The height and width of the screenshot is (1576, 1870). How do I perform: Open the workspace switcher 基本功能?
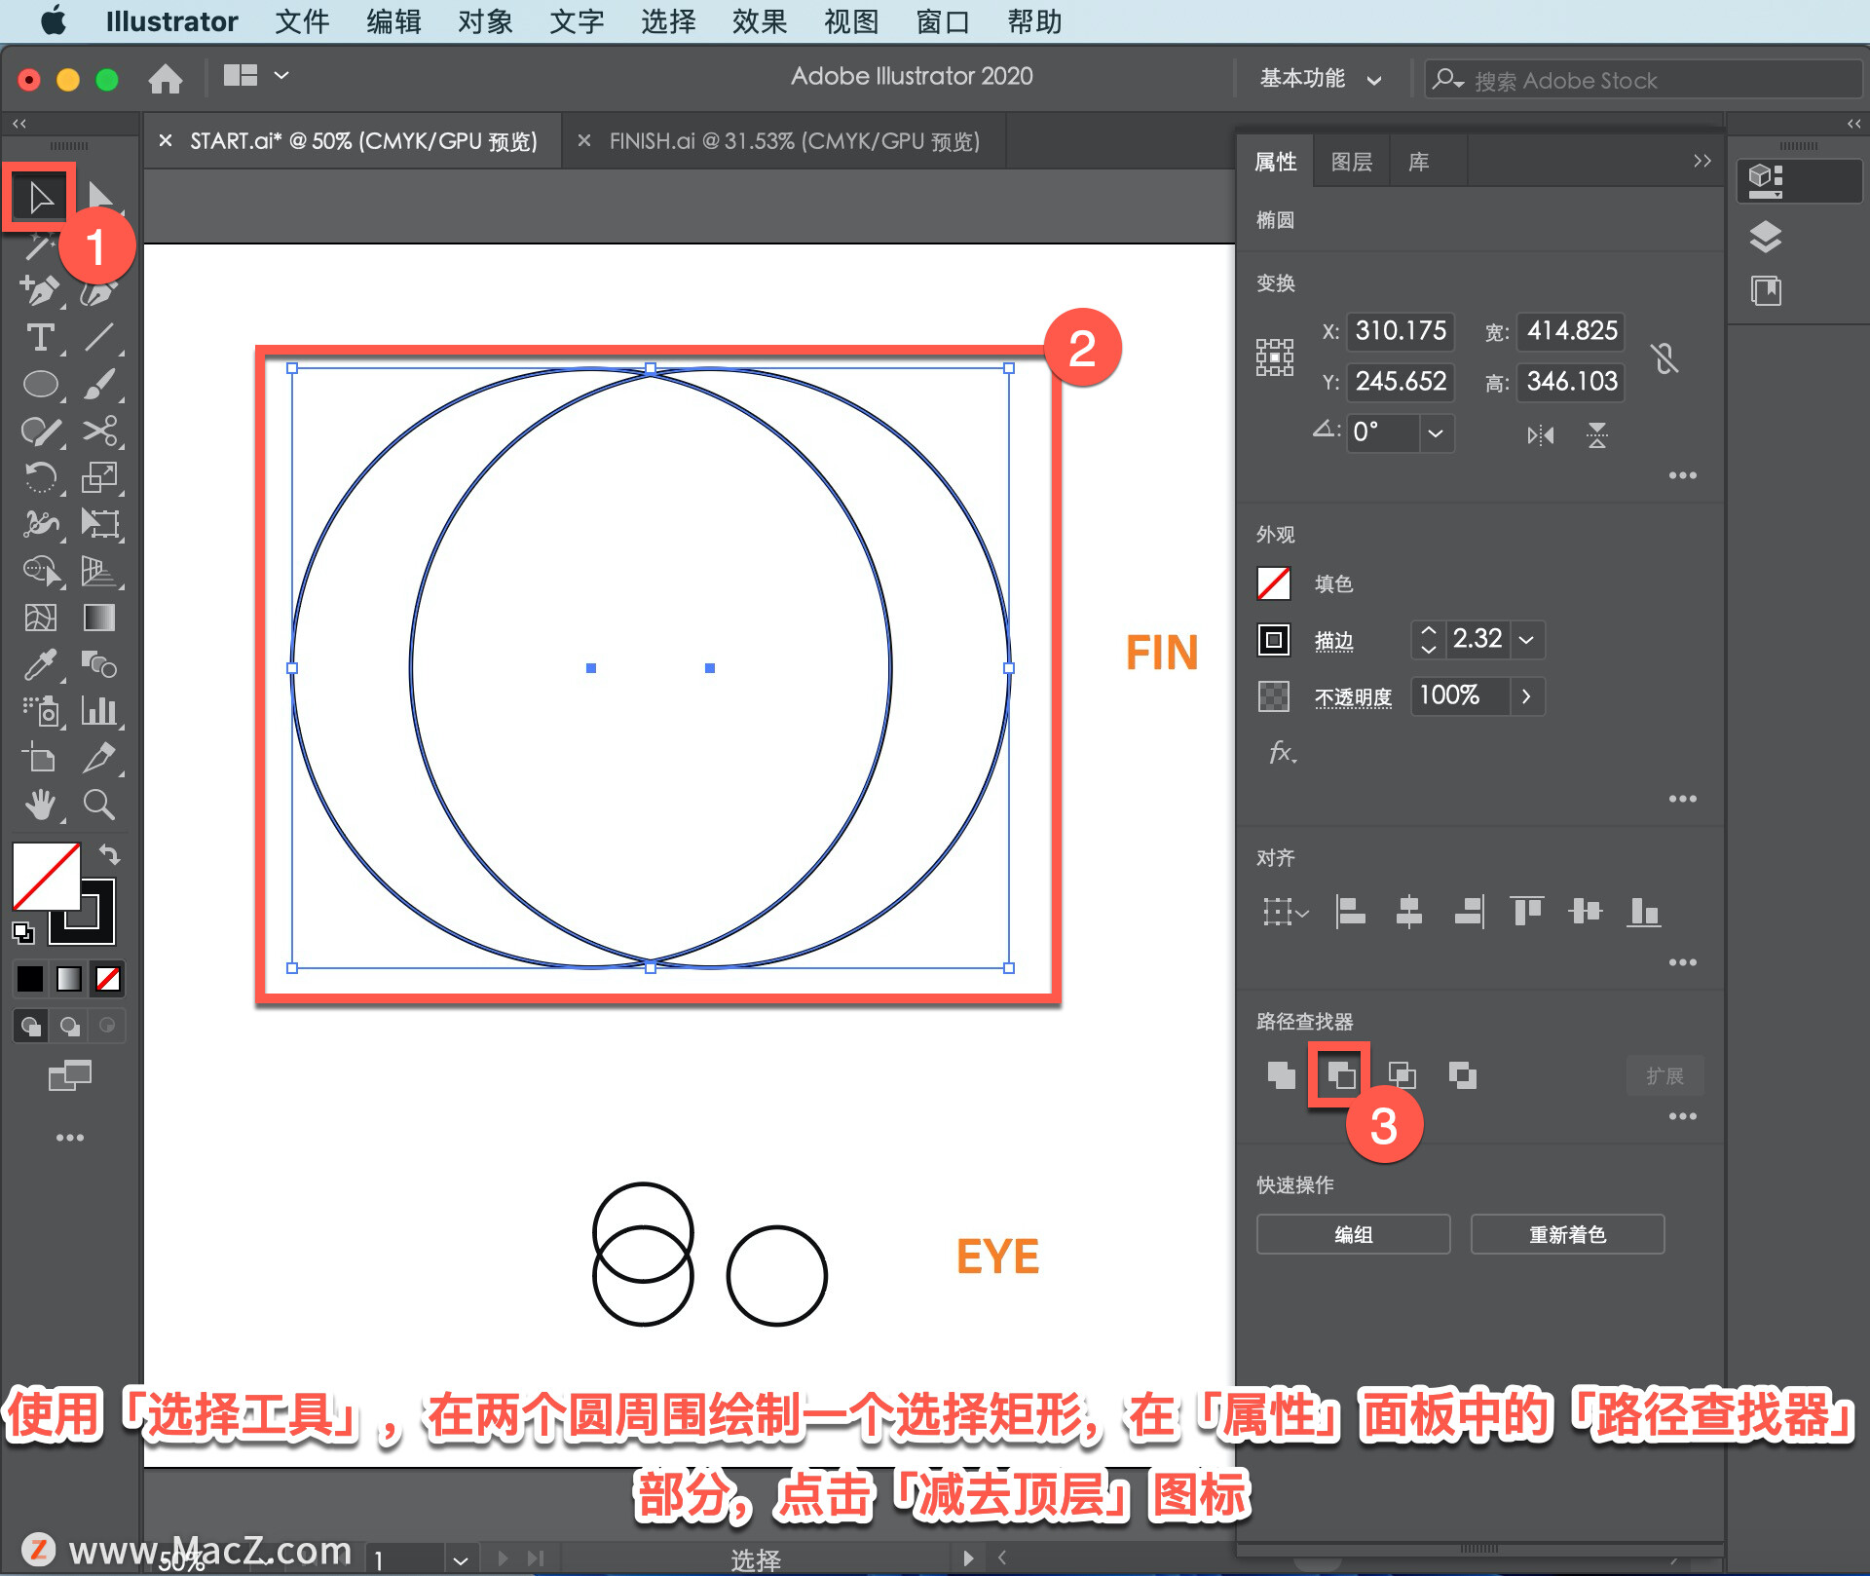point(1319,79)
